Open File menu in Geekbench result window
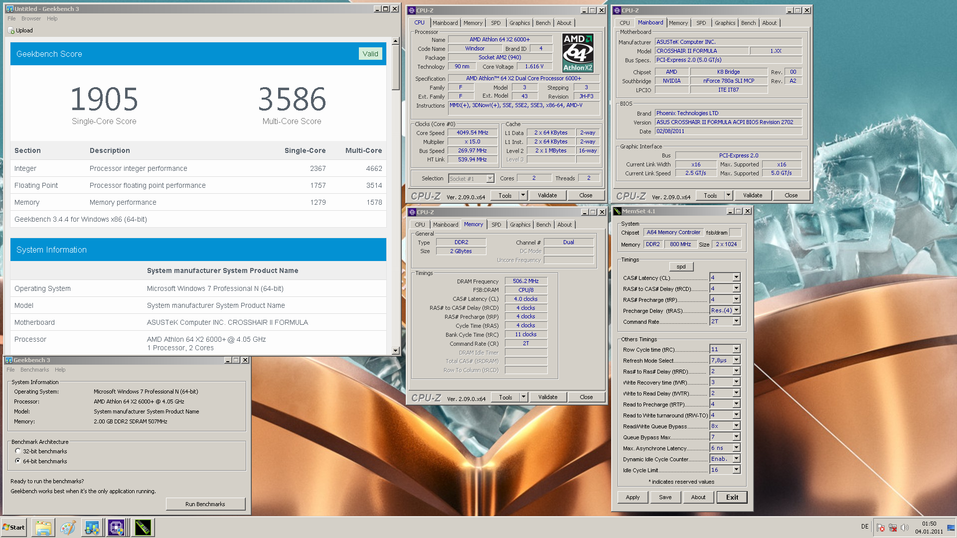This screenshot has width=957, height=538. (11, 18)
